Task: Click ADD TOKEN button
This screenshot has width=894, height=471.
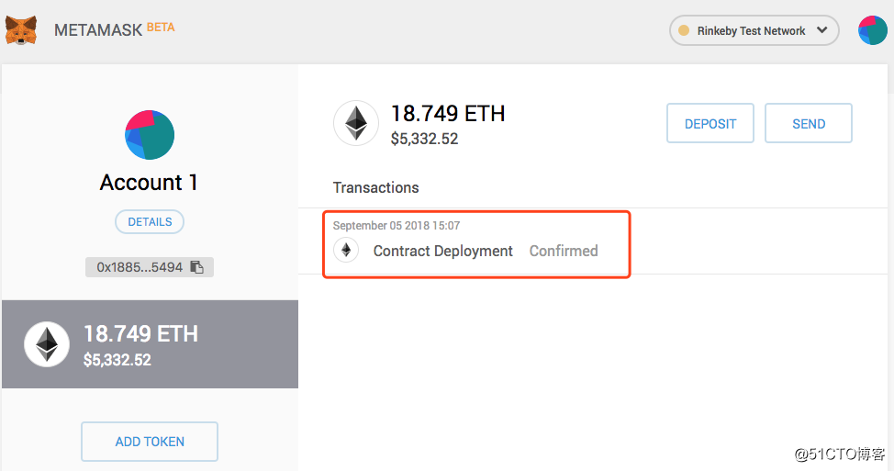Action: (150, 442)
